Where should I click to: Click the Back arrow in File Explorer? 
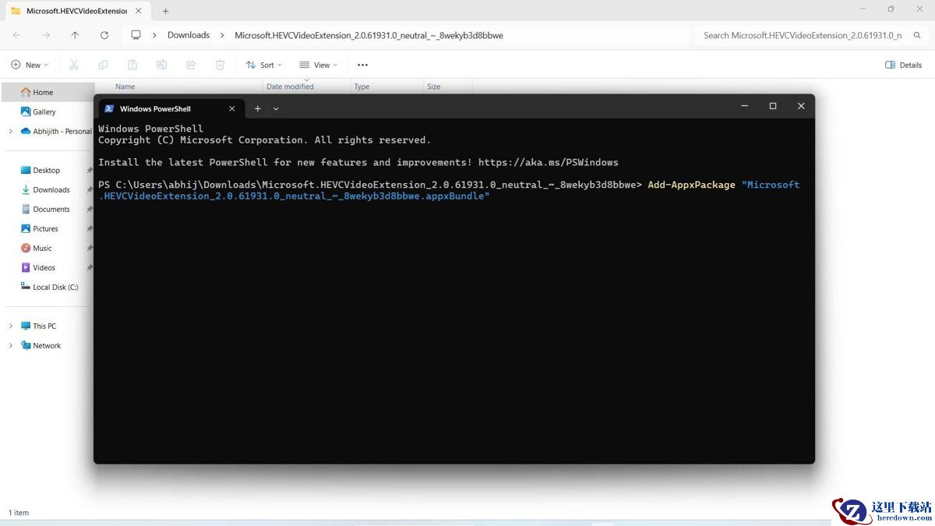(x=17, y=35)
